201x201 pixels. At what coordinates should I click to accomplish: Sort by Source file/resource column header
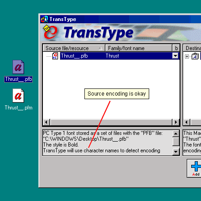(74, 48)
